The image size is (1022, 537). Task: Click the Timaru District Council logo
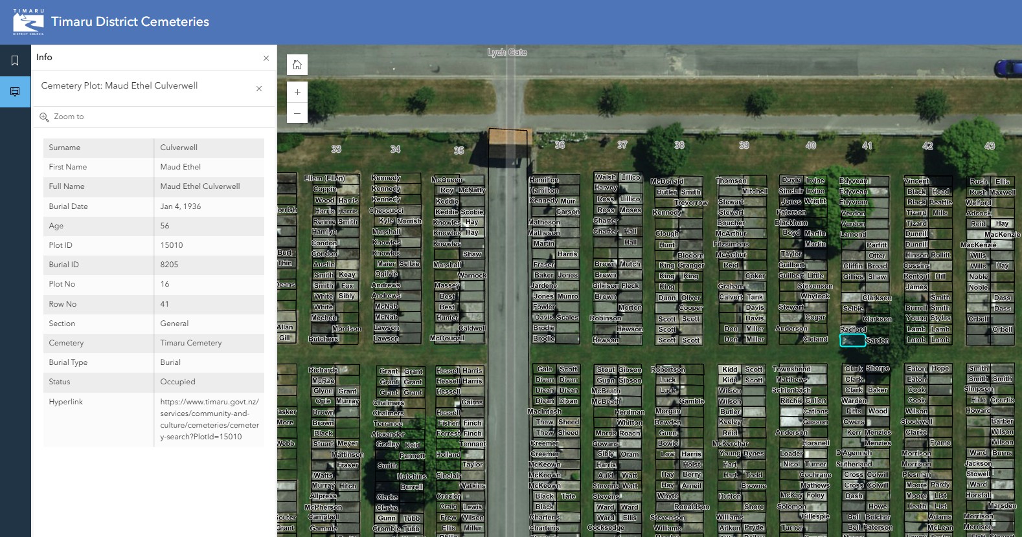pos(28,22)
